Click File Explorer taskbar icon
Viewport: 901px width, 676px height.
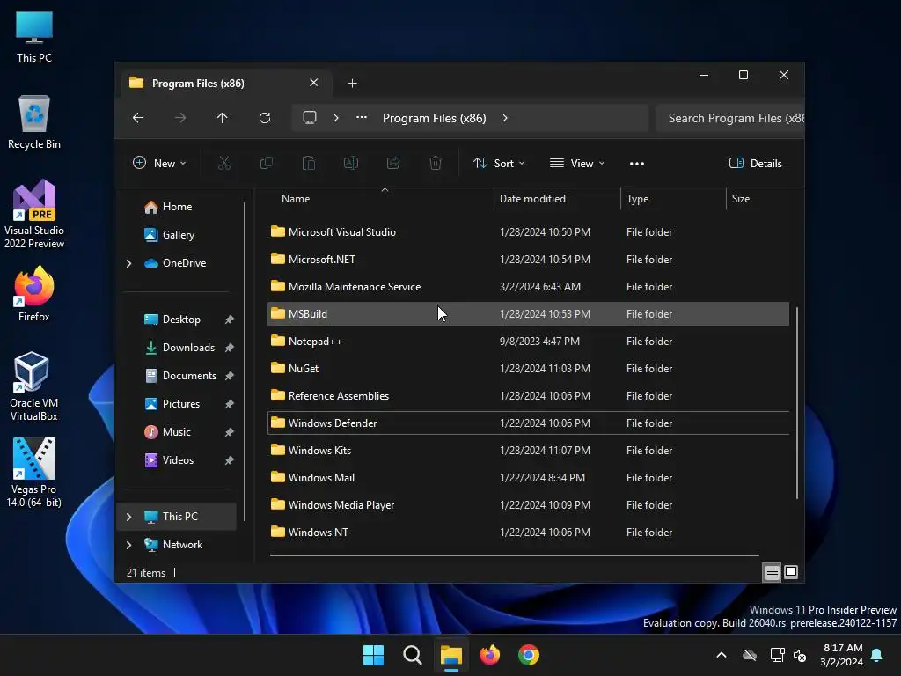(x=451, y=655)
